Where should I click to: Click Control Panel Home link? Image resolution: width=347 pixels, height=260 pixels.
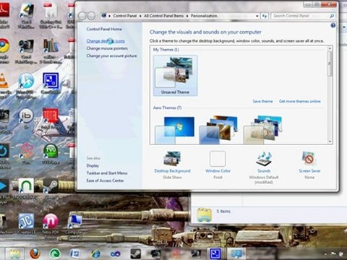pyautogui.click(x=104, y=29)
